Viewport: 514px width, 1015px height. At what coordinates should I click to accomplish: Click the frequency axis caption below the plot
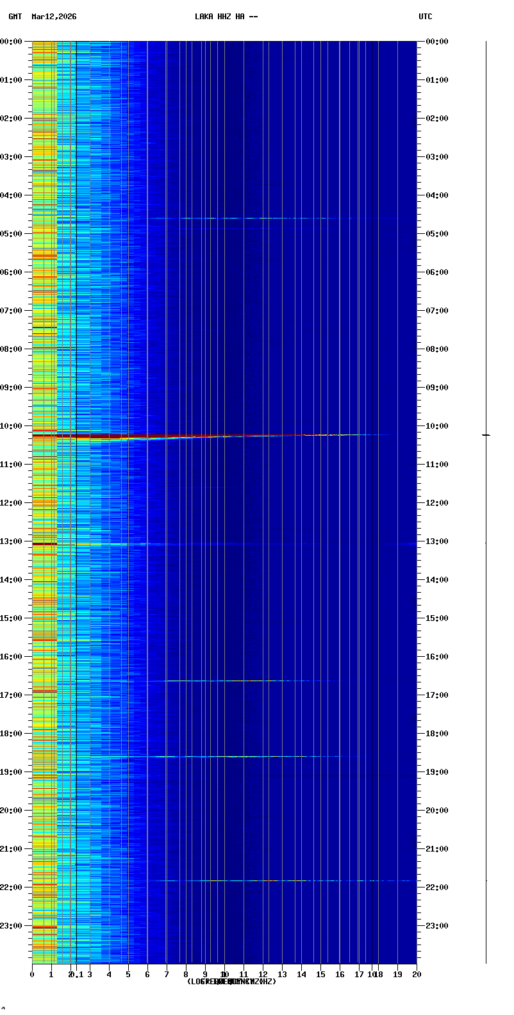[231, 982]
